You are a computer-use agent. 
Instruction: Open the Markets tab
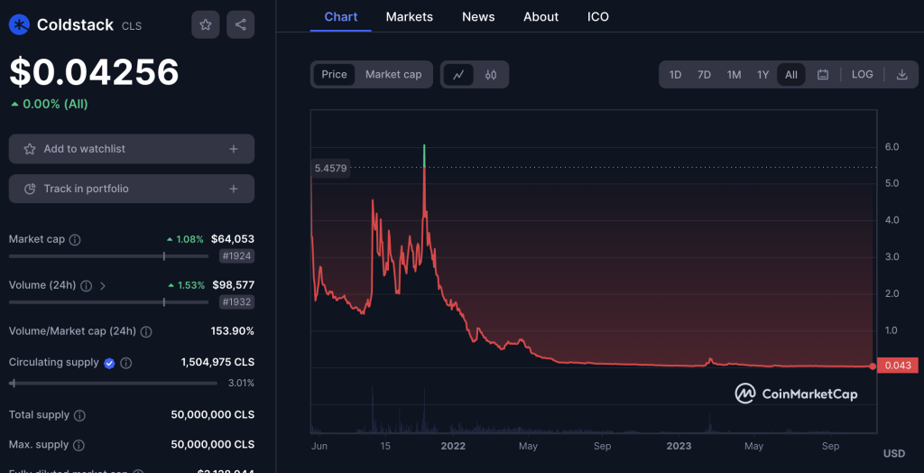point(409,17)
